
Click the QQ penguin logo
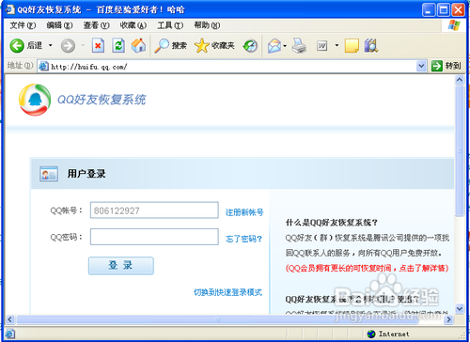tap(35, 100)
